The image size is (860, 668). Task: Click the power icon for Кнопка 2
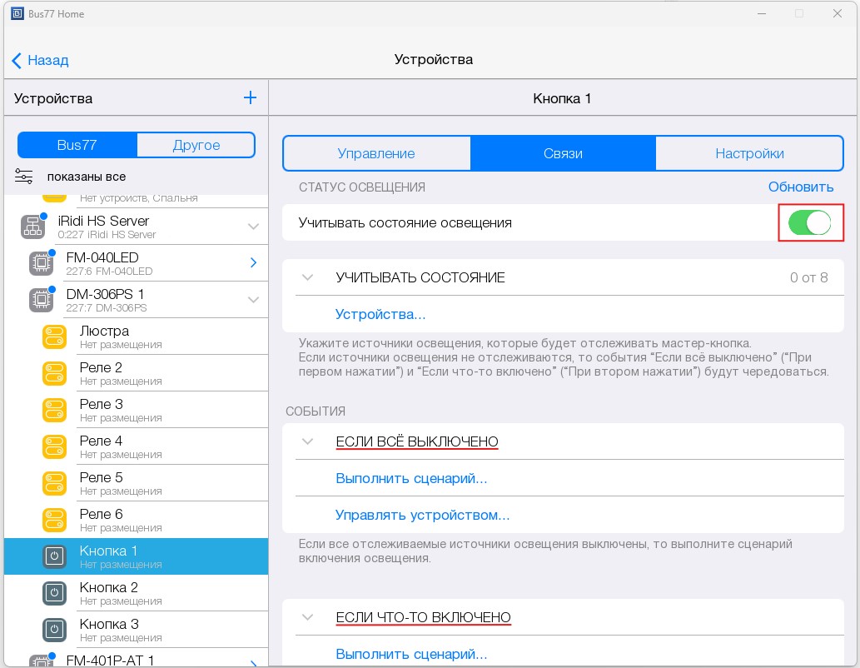pos(54,593)
